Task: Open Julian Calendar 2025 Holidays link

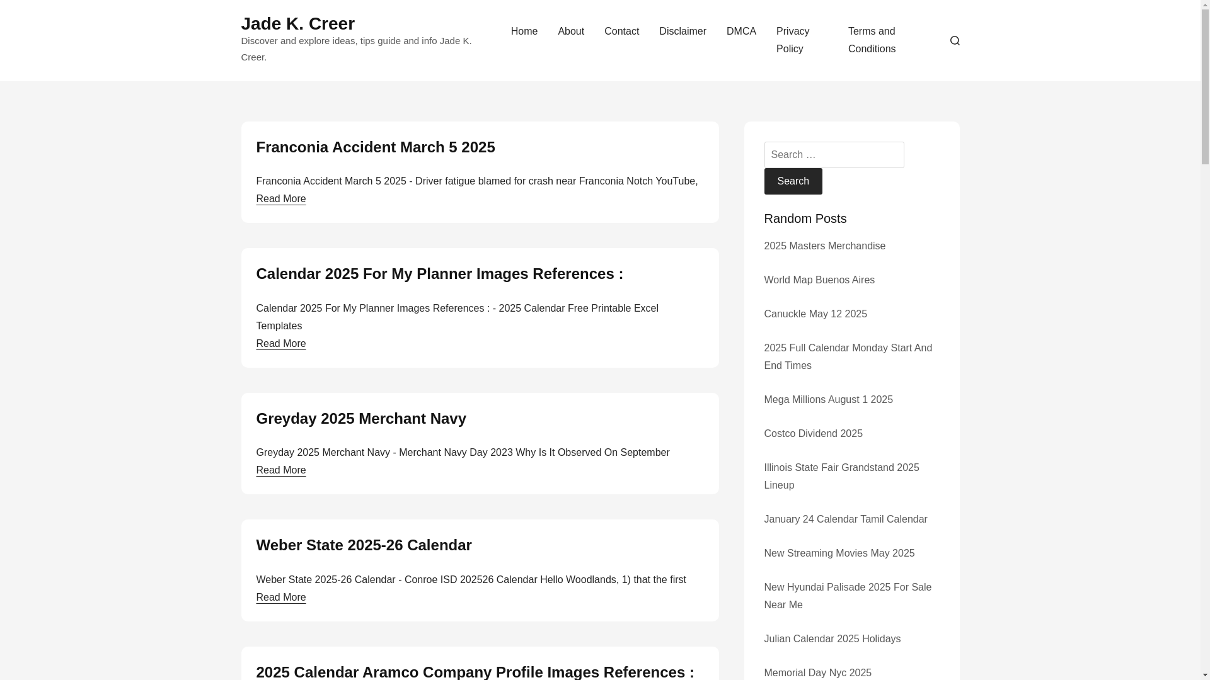Action: (832, 639)
